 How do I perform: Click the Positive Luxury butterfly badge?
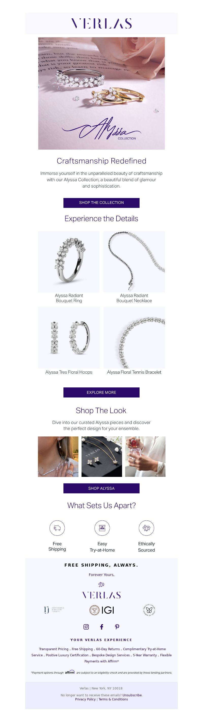click(x=149, y=610)
